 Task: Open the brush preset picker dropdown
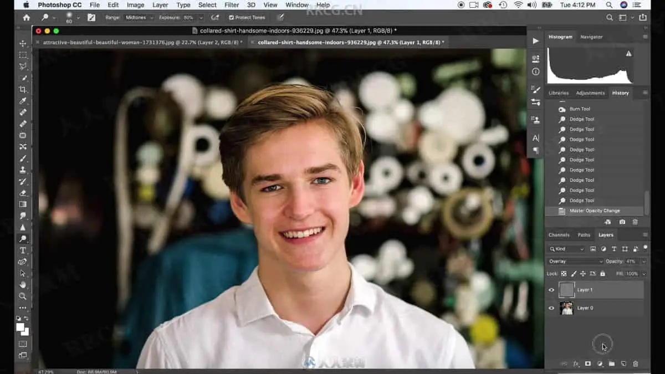tap(78, 17)
